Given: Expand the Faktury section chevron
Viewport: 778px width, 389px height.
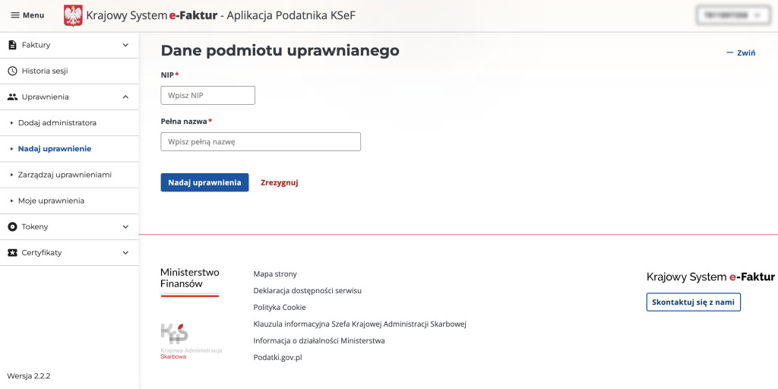Looking at the screenshot, I should (125, 45).
